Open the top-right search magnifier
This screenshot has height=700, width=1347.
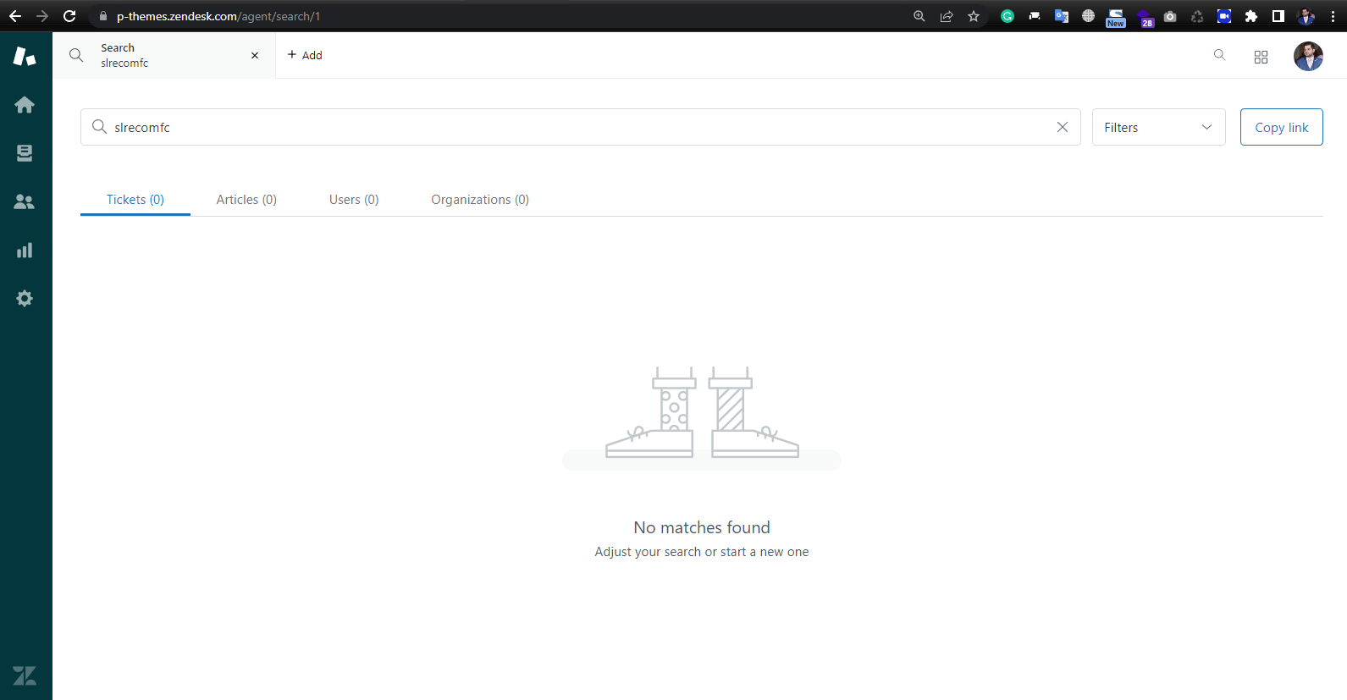click(1219, 55)
